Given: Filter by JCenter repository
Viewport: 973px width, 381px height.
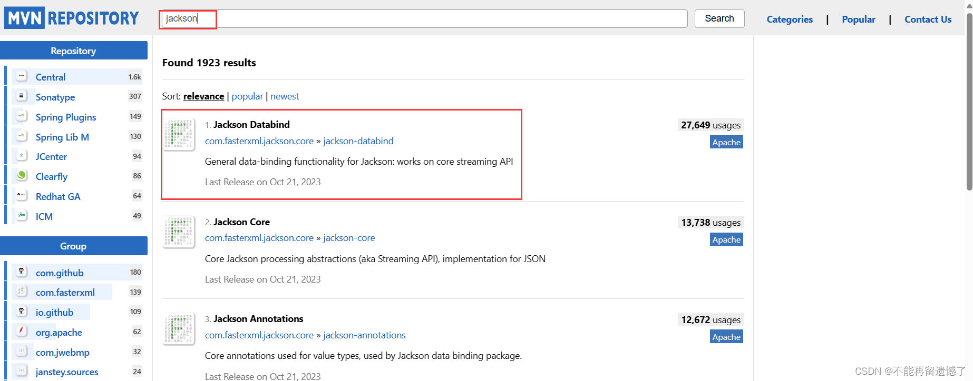Looking at the screenshot, I should click(x=51, y=157).
